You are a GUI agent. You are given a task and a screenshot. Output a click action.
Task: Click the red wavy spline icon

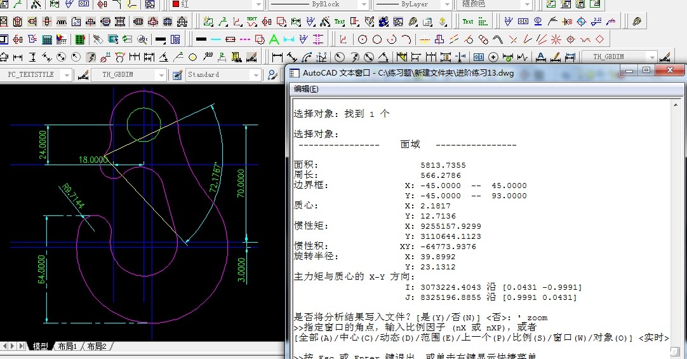pyautogui.click(x=585, y=39)
